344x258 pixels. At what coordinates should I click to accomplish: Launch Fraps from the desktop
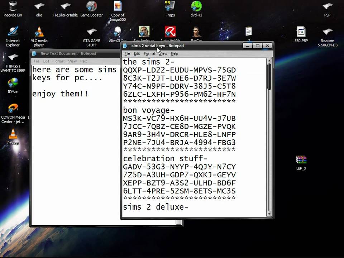pyautogui.click(x=170, y=6)
